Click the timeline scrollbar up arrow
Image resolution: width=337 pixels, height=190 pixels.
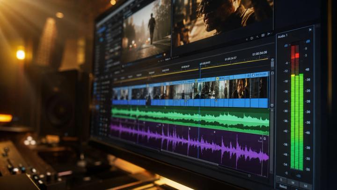tap(272, 60)
